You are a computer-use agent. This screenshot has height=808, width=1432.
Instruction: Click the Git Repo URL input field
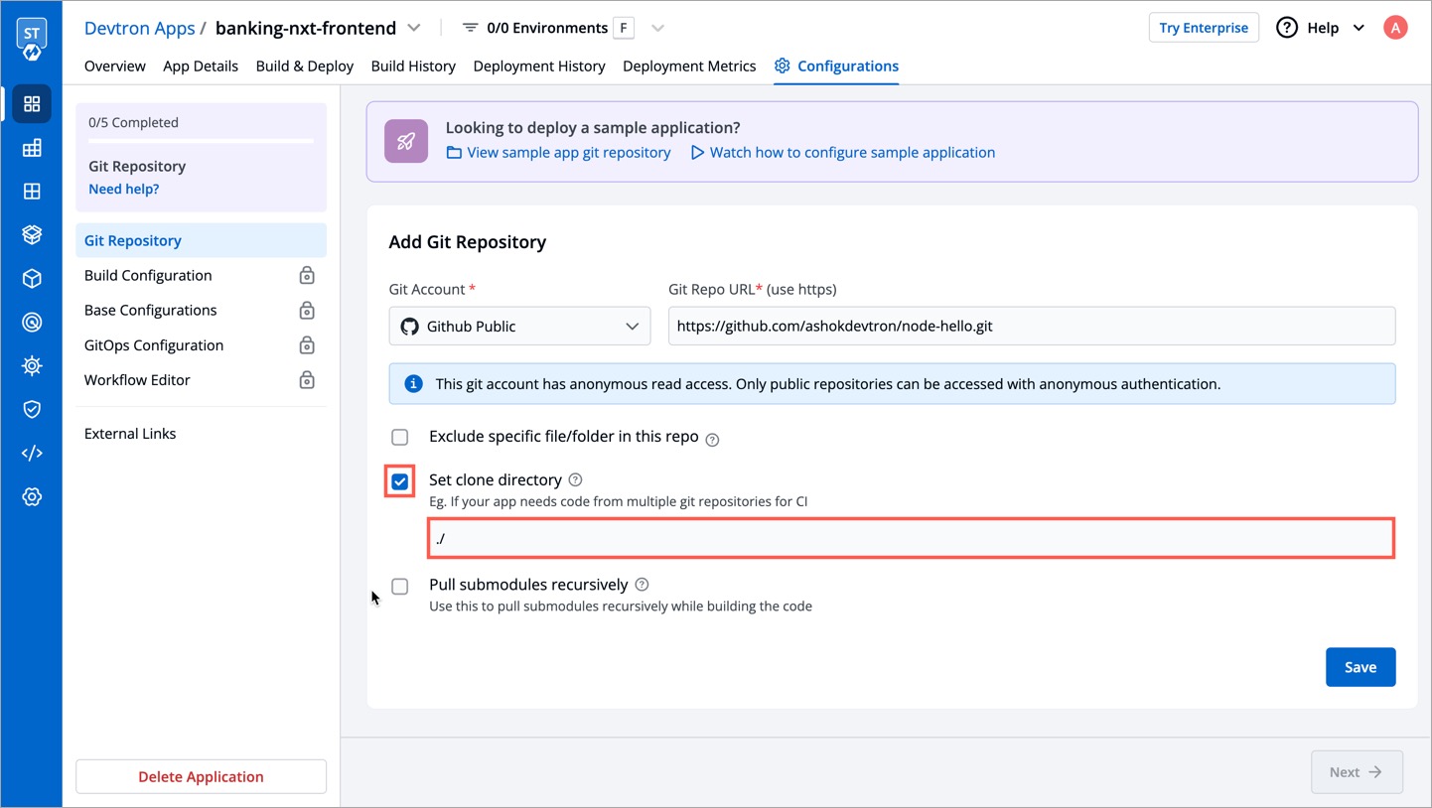point(1031,327)
